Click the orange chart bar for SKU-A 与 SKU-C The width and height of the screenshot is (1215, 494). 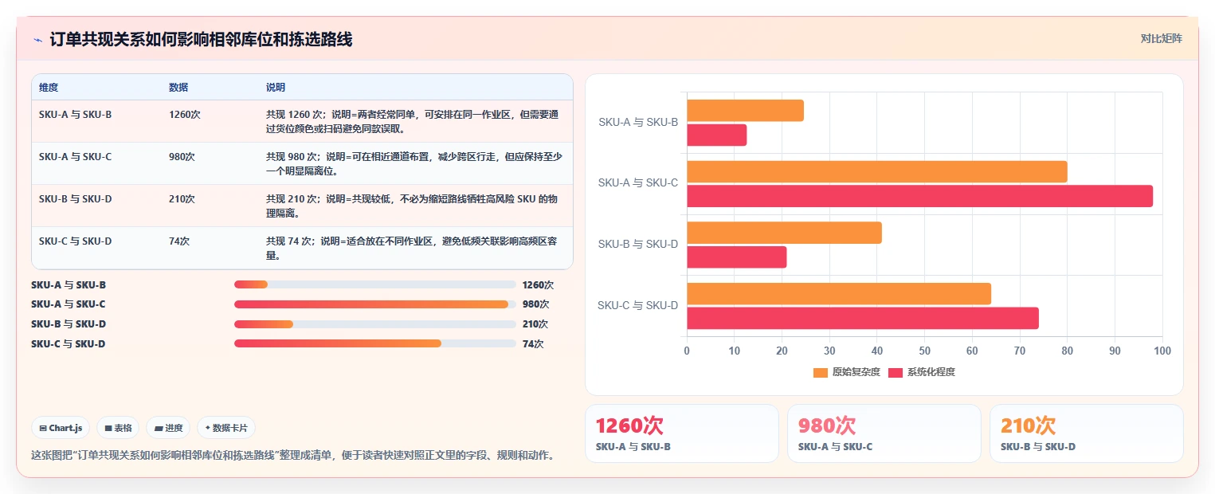876,171
